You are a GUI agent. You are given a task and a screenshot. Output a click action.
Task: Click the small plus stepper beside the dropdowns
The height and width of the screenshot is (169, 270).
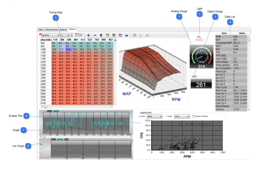72,36
